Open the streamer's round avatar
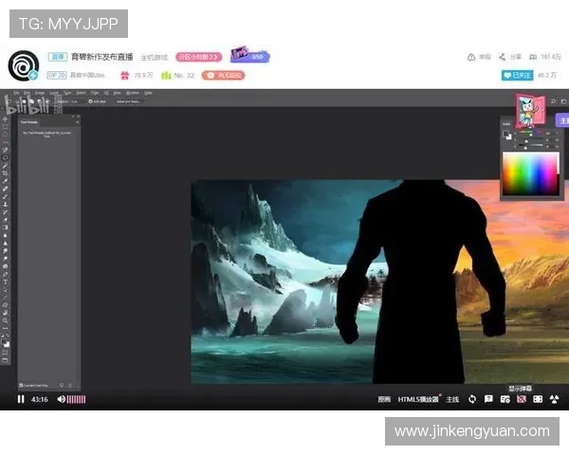 [x=23, y=65]
